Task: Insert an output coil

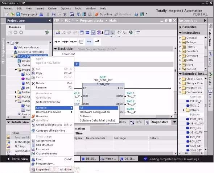Action: pos(73,42)
